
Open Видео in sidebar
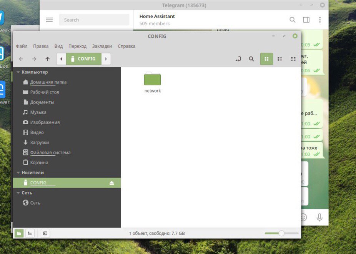[67, 132]
